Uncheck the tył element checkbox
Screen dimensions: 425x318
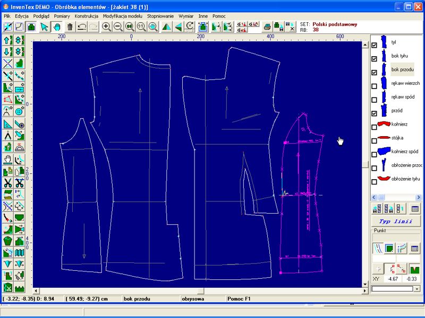[x=375, y=45]
